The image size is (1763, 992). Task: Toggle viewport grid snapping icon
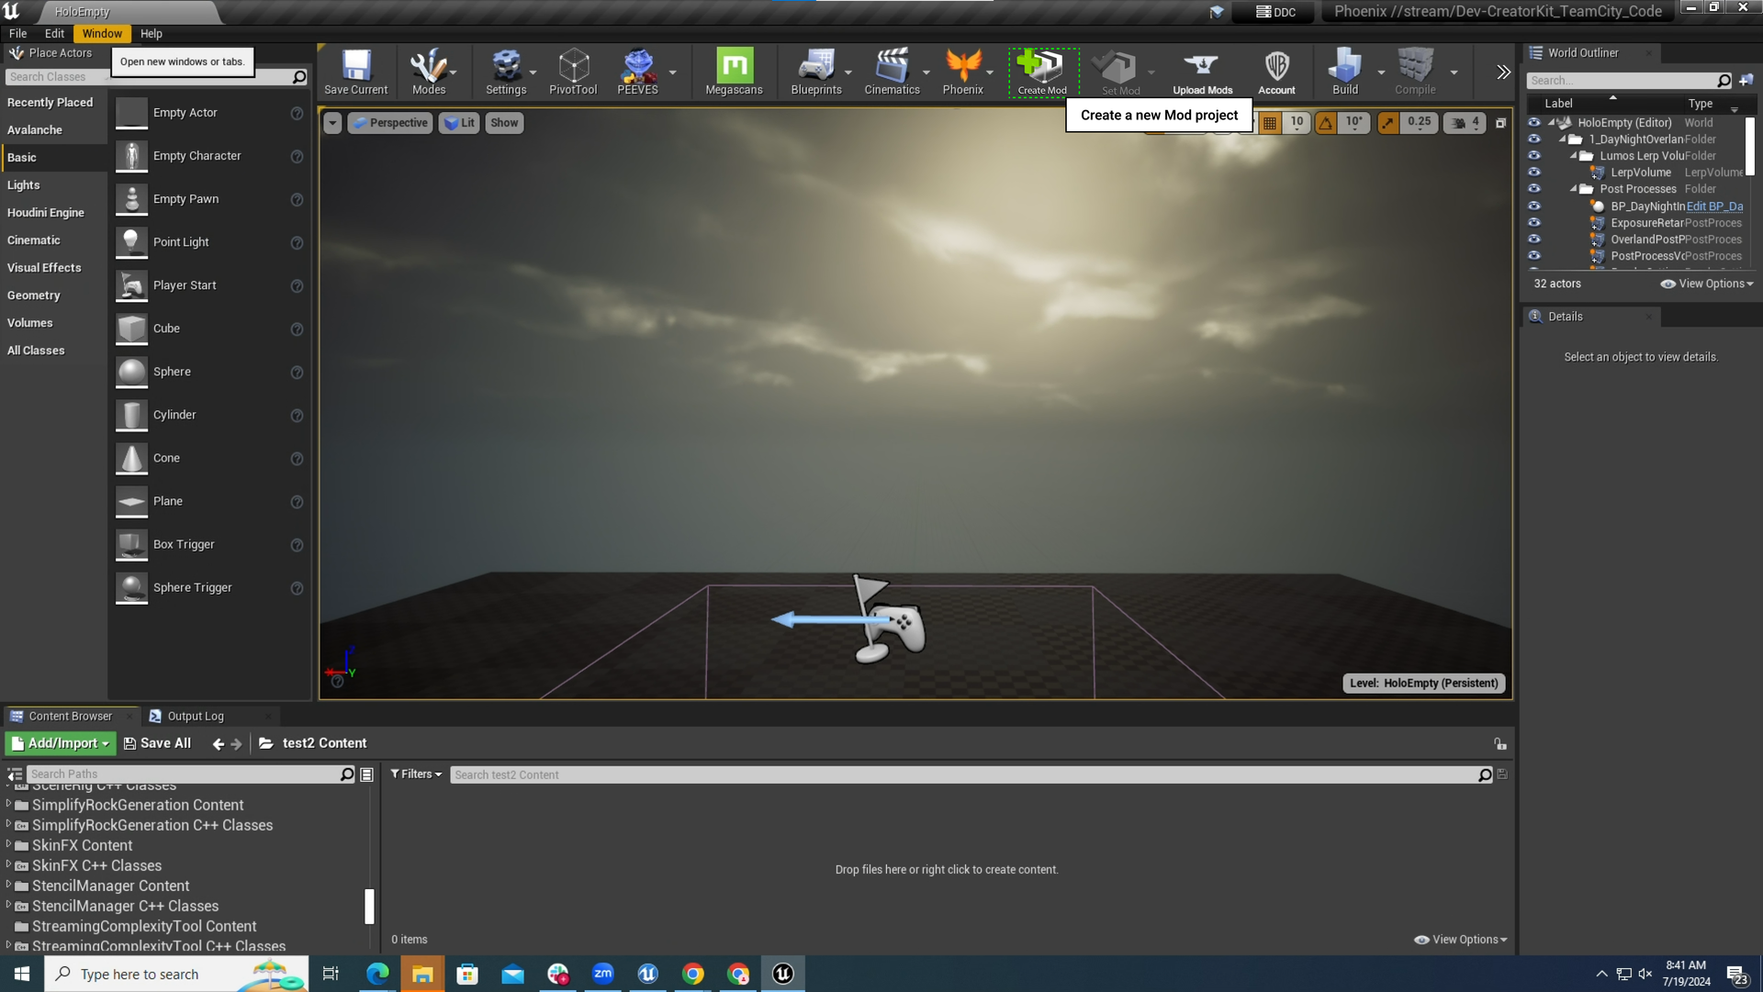pyautogui.click(x=1270, y=123)
